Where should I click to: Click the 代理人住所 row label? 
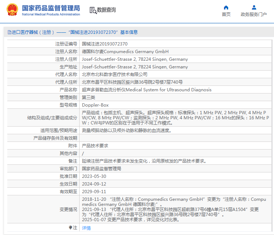coord(66,82)
